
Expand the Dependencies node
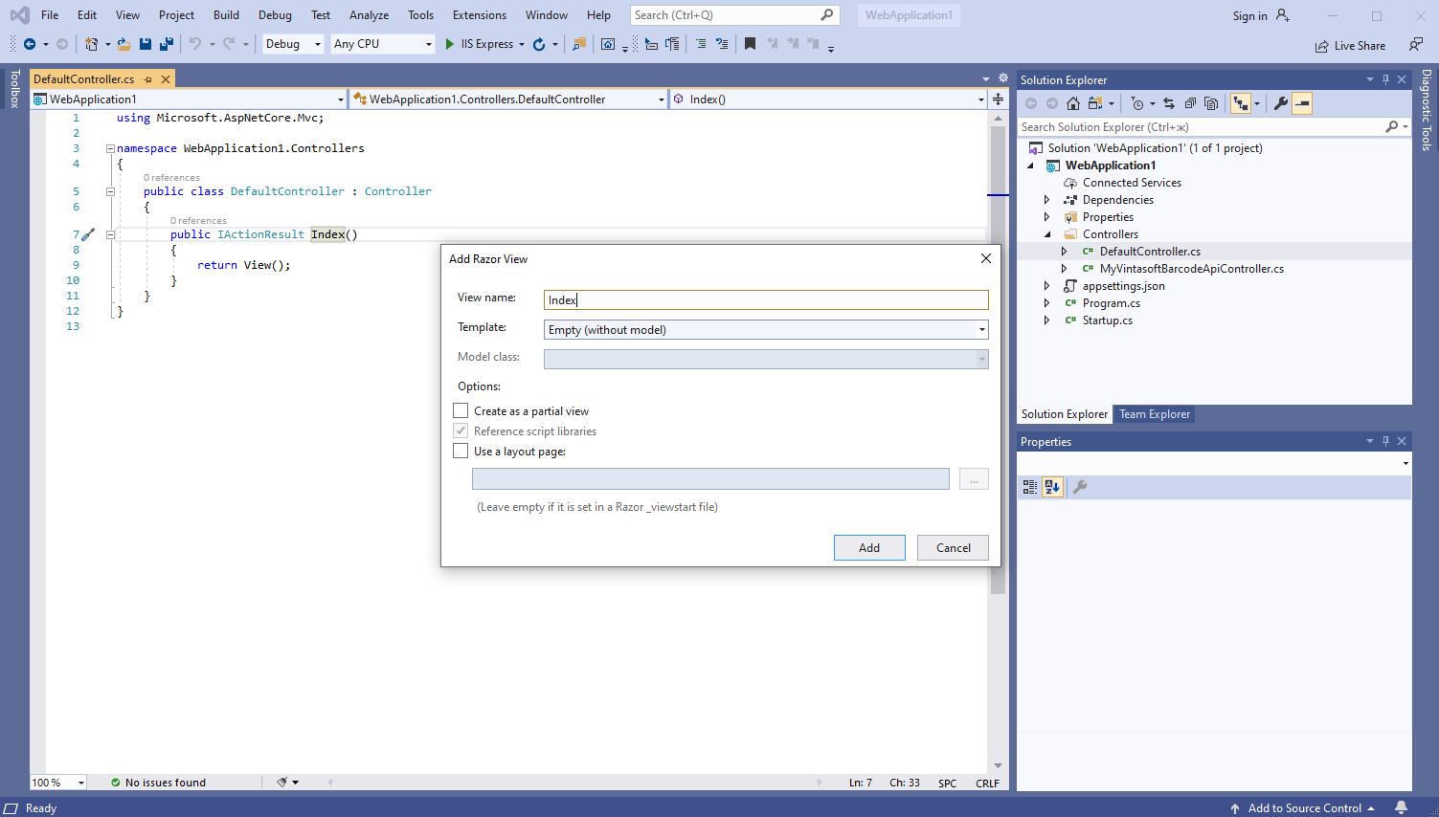pos(1046,199)
